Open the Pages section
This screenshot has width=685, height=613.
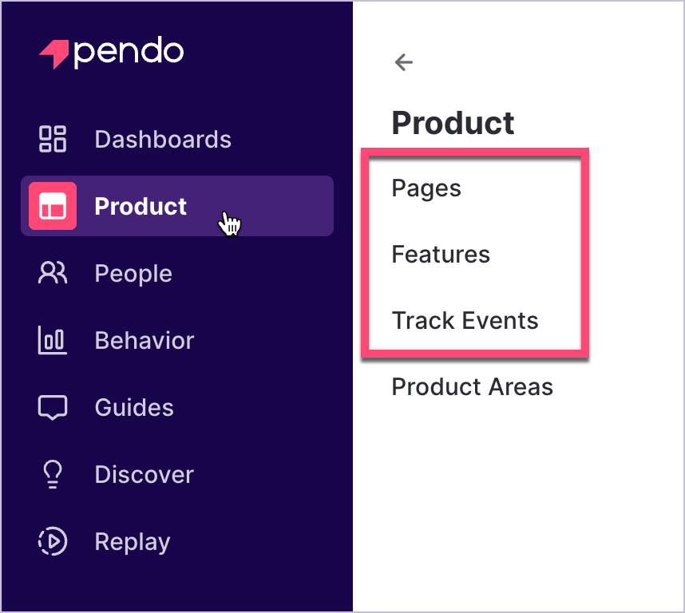tap(426, 188)
